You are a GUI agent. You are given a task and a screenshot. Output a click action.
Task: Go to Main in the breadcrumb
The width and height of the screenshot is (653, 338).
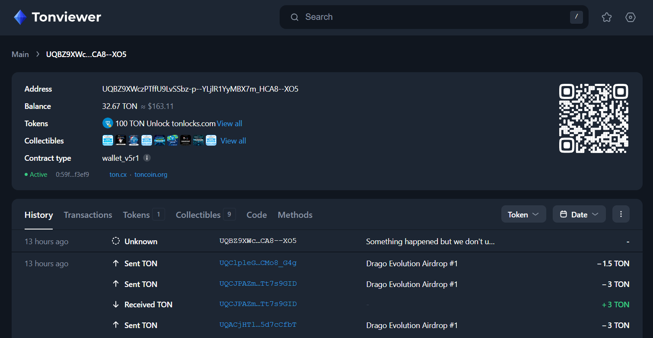[20, 54]
